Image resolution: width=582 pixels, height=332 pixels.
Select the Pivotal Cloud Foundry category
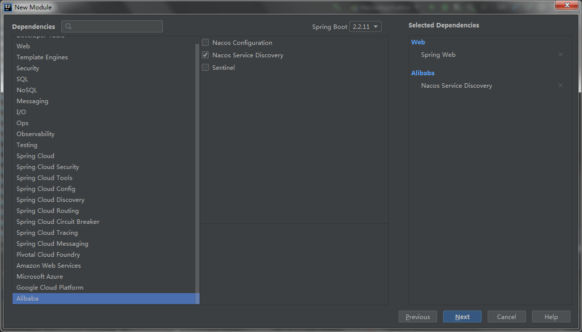(104, 255)
